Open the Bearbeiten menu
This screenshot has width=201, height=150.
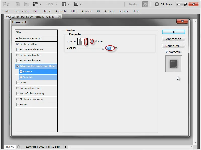(x=22, y=11)
